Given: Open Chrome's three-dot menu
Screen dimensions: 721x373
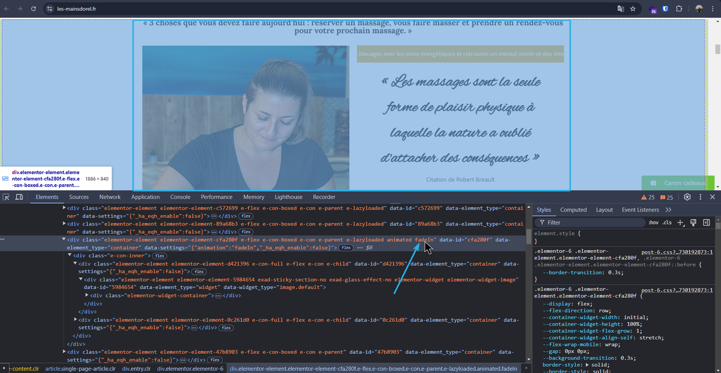Looking at the screenshot, I should 713,9.
